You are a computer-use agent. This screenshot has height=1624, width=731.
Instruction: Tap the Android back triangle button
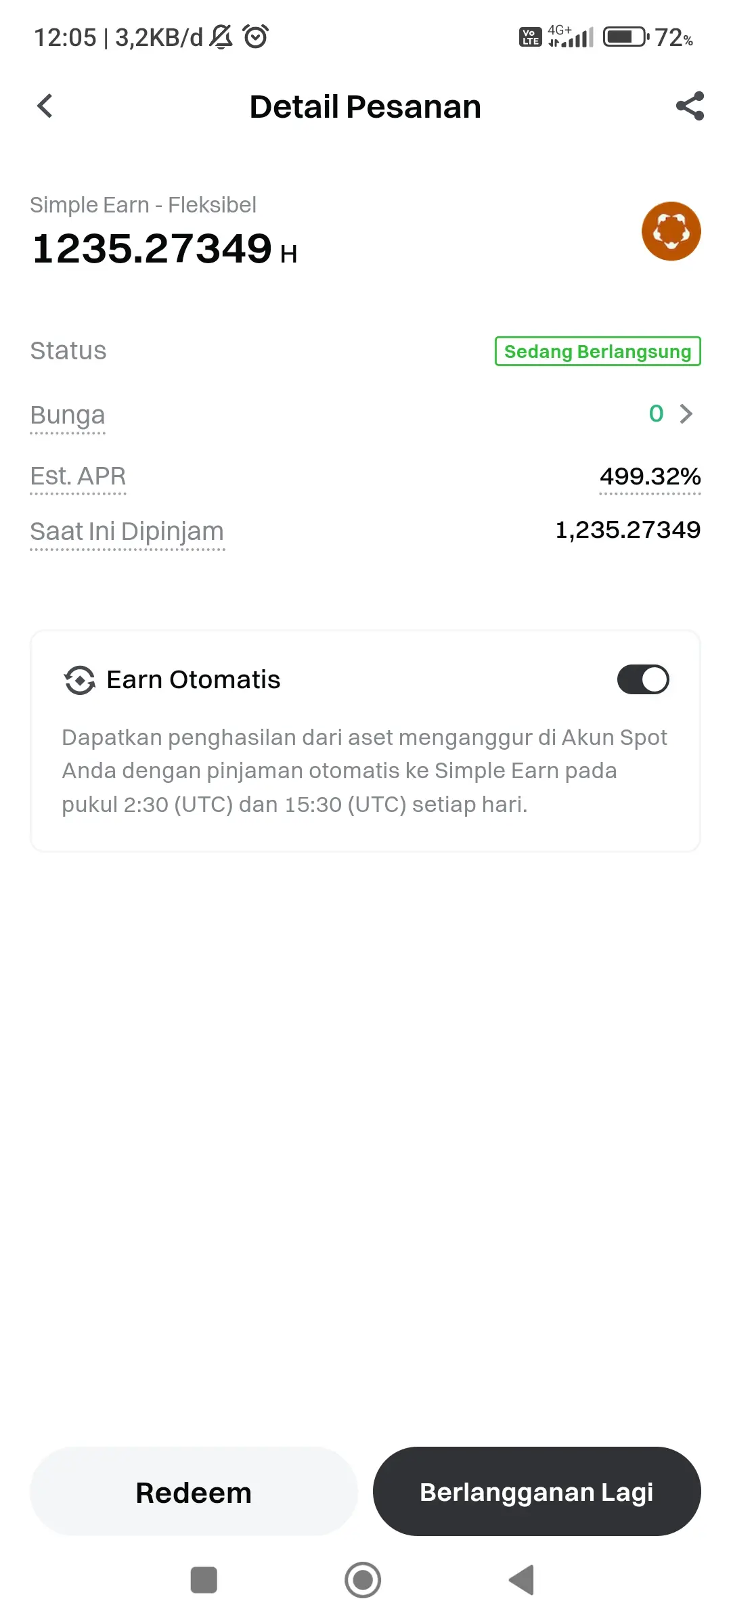pyautogui.click(x=522, y=1580)
